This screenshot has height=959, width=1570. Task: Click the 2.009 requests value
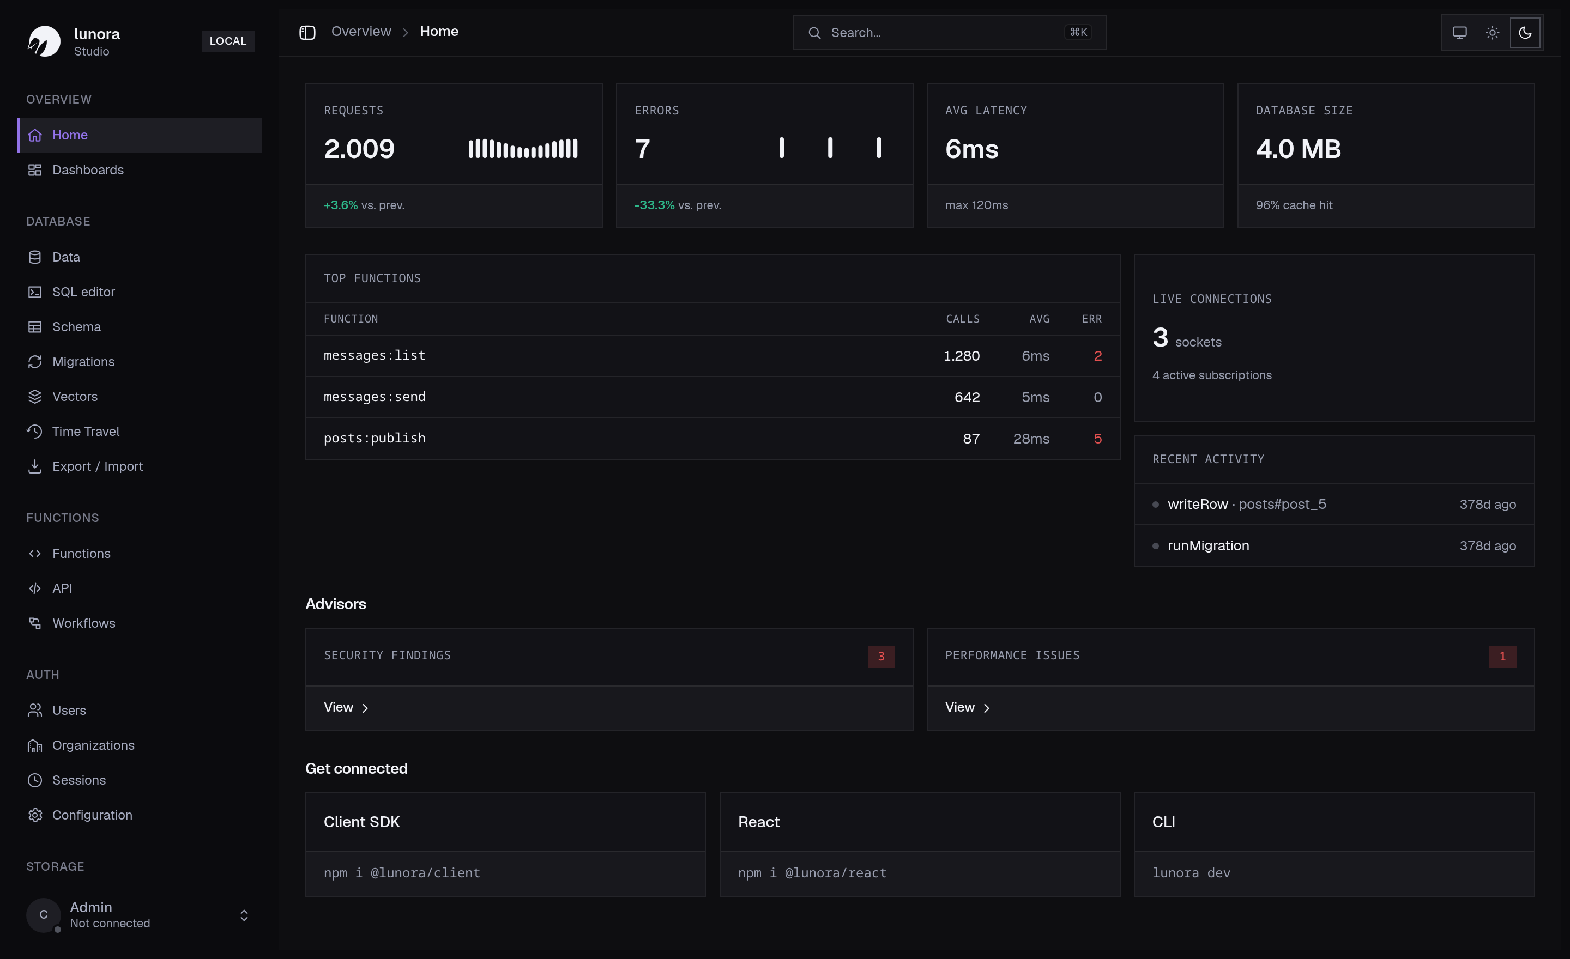tap(359, 149)
